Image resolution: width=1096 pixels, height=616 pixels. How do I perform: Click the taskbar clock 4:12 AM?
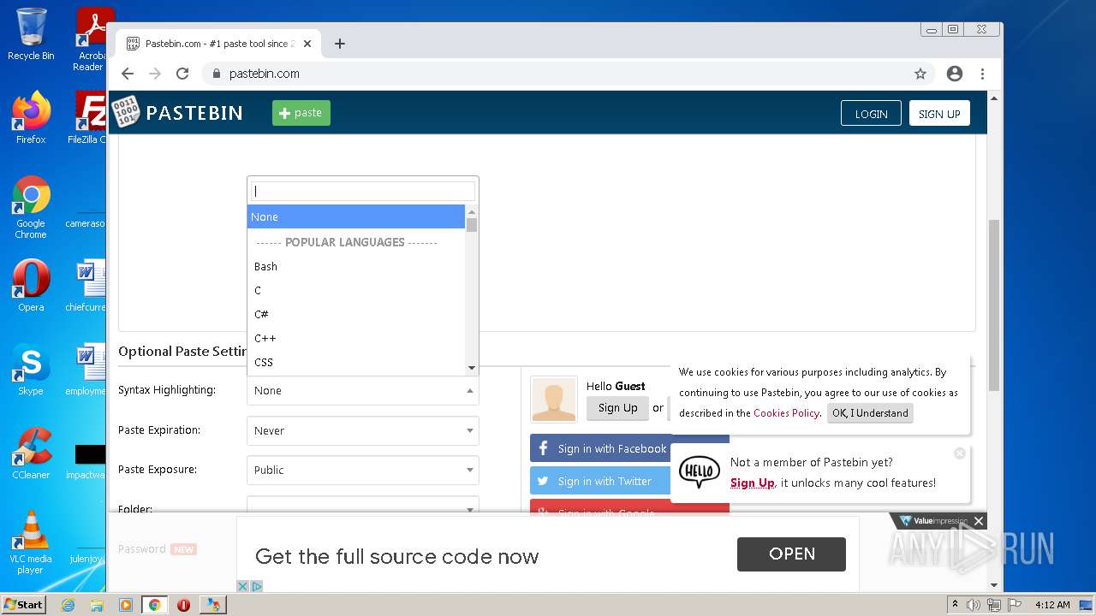[1052, 605]
